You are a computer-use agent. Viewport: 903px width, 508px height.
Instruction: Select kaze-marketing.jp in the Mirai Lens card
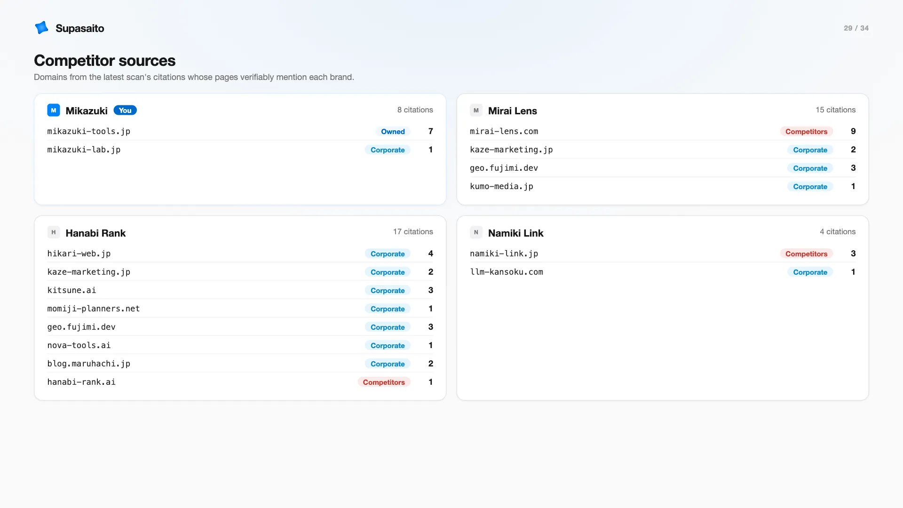point(511,150)
